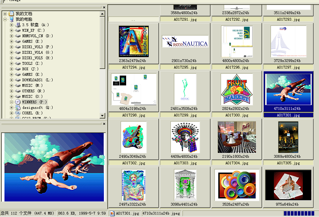Select the sailboat thumbnail A017297.jpg
Viewport: 319px width, 217px height.
coord(288,41)
